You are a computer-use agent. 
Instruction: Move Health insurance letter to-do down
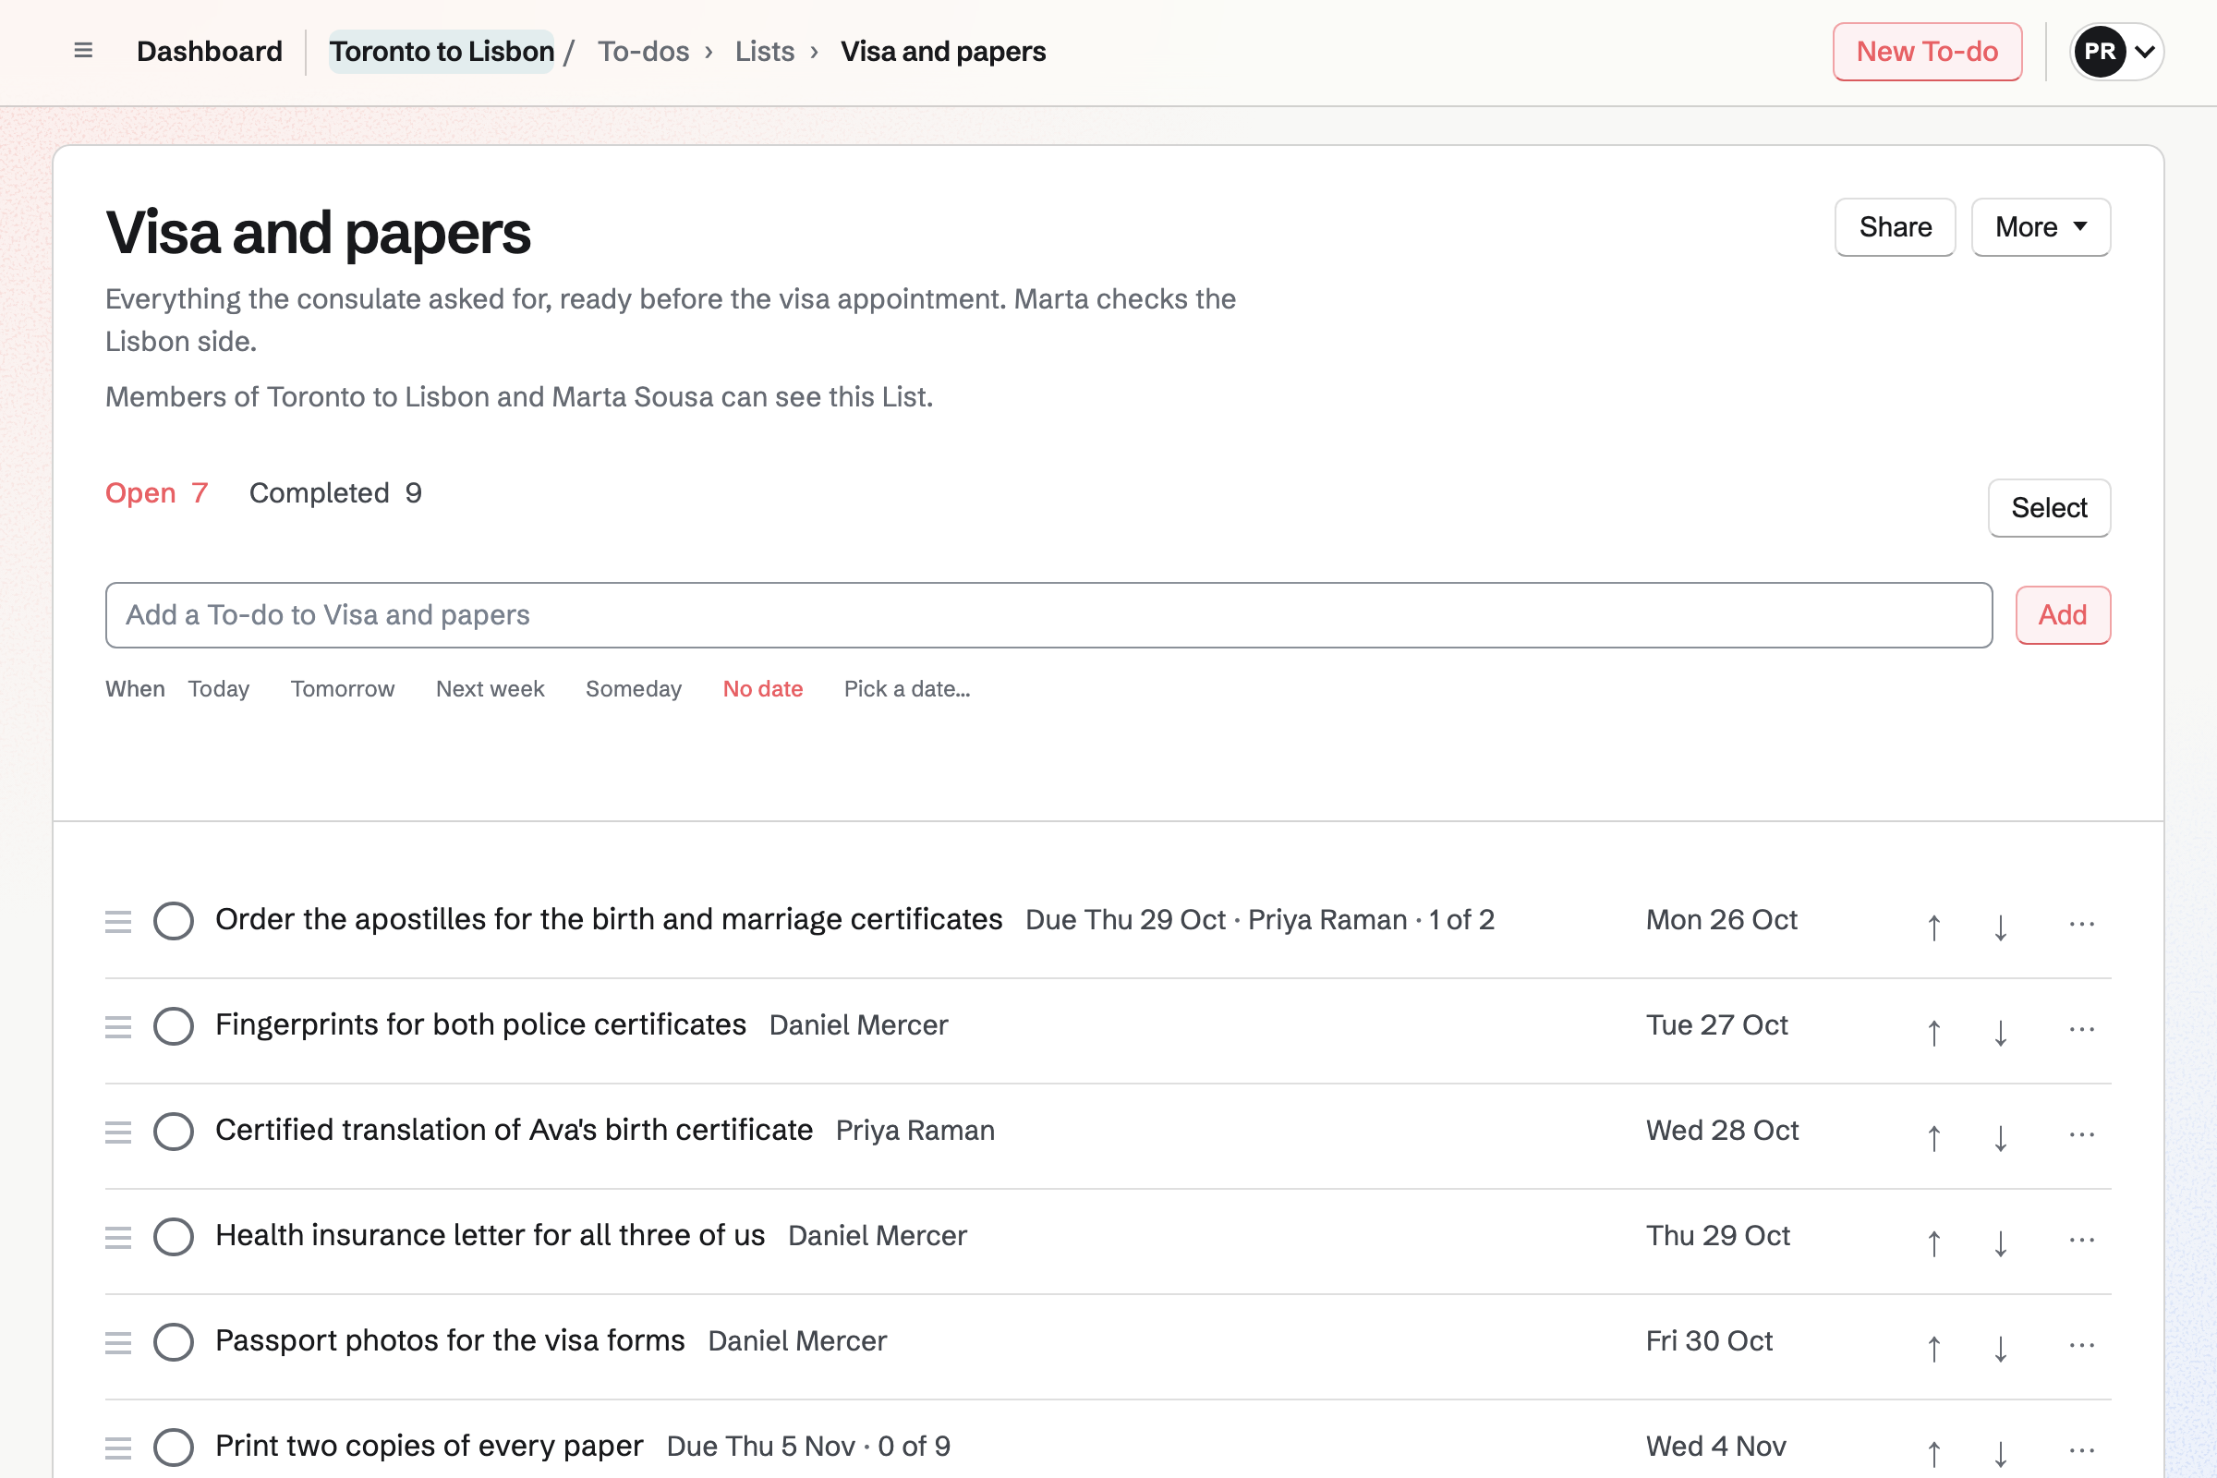pyautogui.click(x=2000, y=1242)
